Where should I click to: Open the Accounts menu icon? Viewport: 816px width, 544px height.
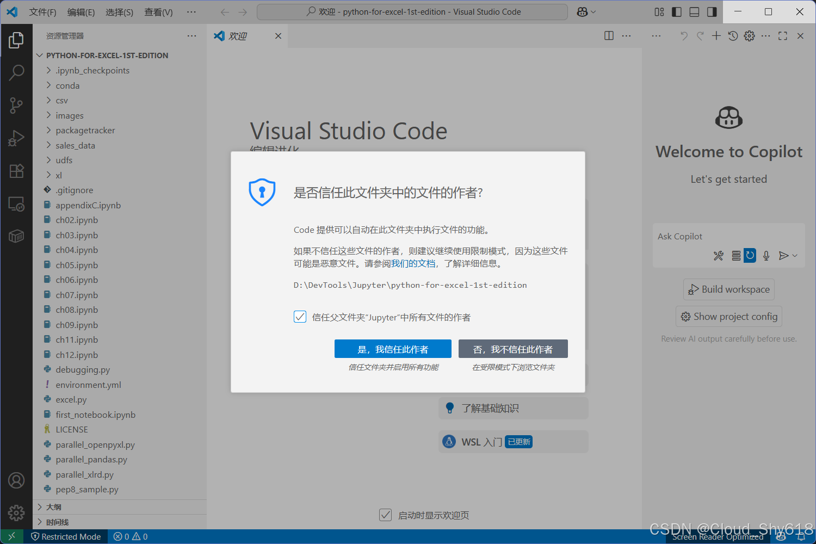tap(16, 481)
